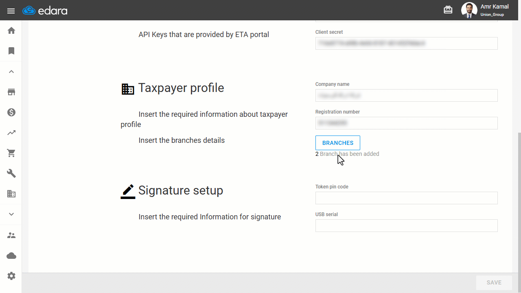The width and height of the screenshot is (521, 293).
Task: Open the company building sidebar icon
Action: tap(11, 194)
